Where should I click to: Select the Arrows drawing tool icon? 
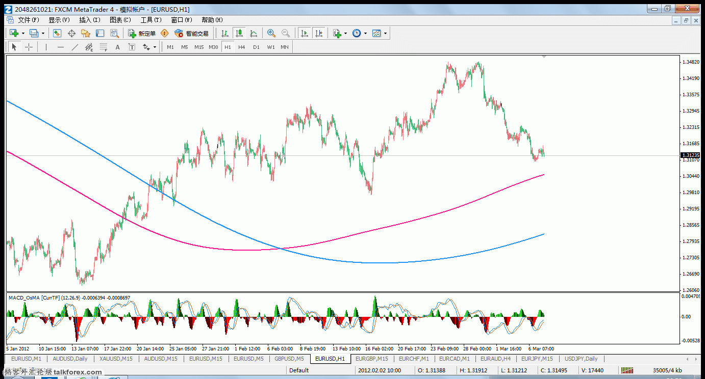(x=146, y=47)
